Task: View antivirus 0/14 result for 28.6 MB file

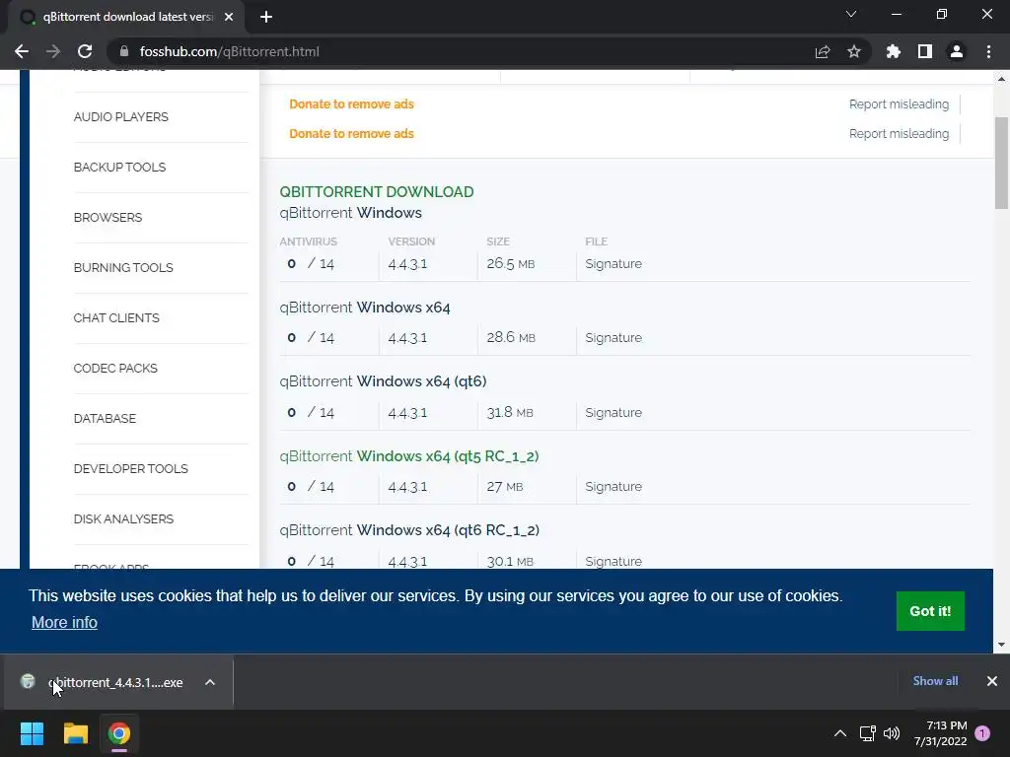Action: pyautogui.click(x=311, y=338)
